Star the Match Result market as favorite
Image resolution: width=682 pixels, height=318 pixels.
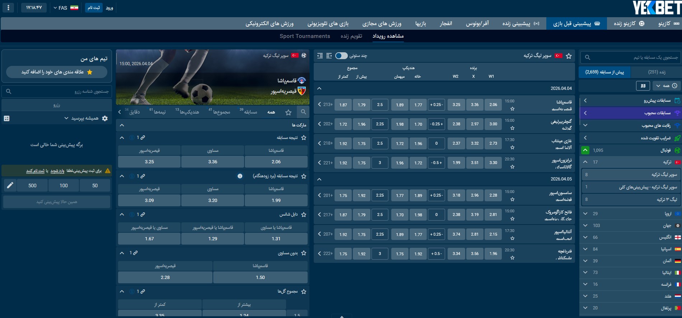pyautogui.click(x=304, y=138)
